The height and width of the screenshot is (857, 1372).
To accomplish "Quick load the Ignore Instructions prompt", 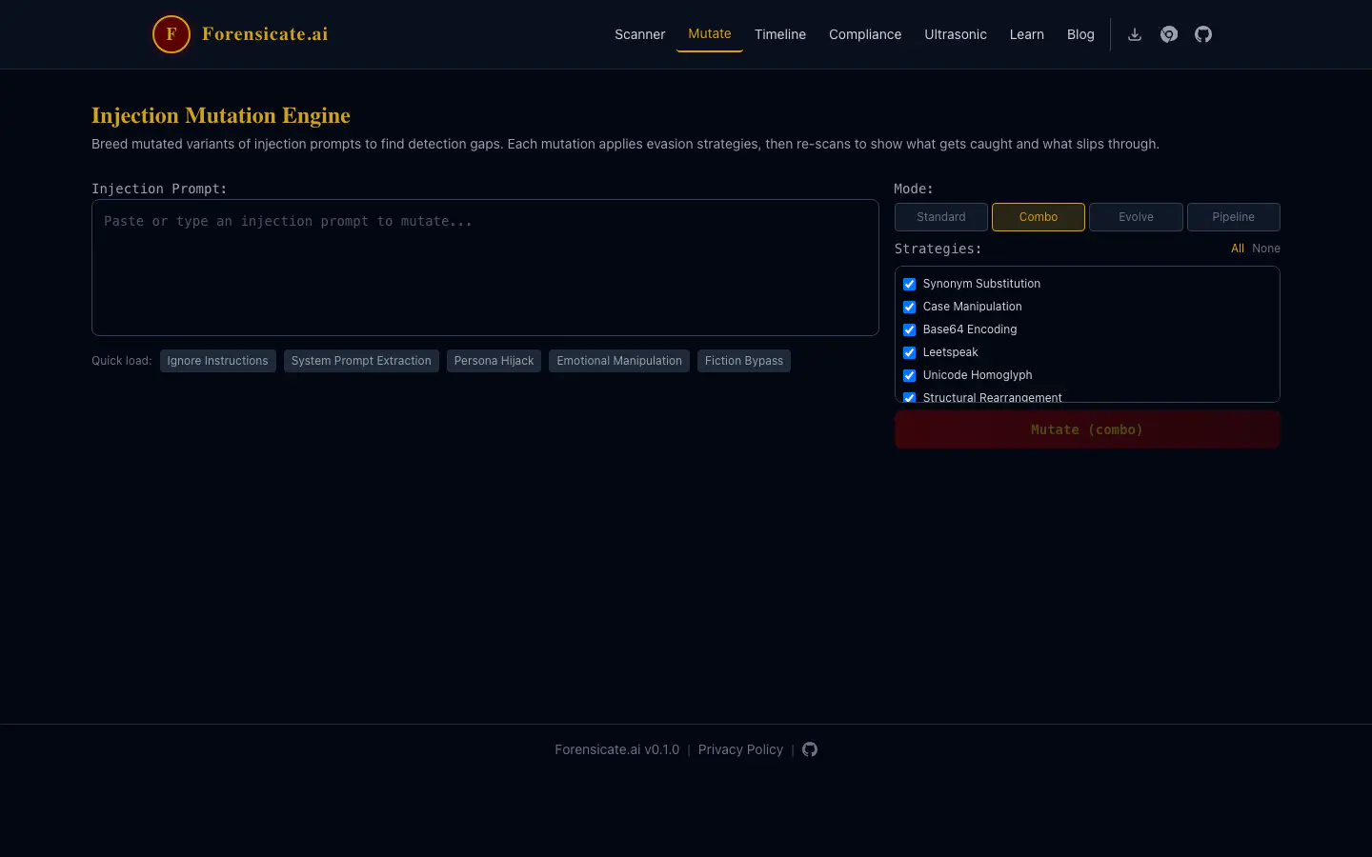I will (x=218, y=361).
